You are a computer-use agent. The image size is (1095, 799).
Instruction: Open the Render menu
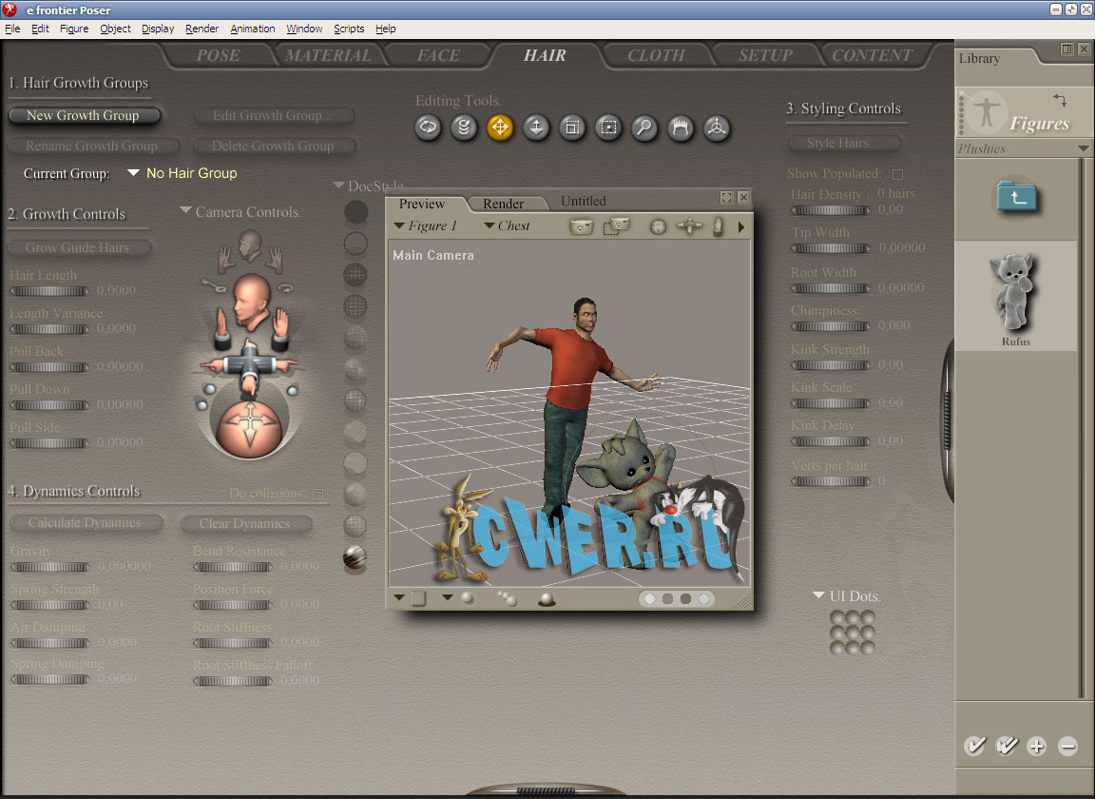click(202, 29)
